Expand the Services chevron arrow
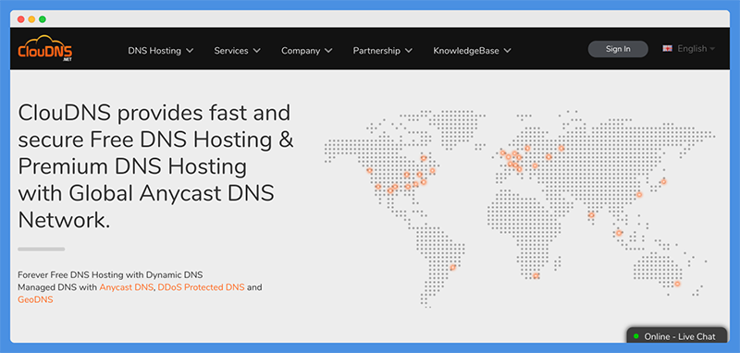Screen dimensions: 740x353 257,51
